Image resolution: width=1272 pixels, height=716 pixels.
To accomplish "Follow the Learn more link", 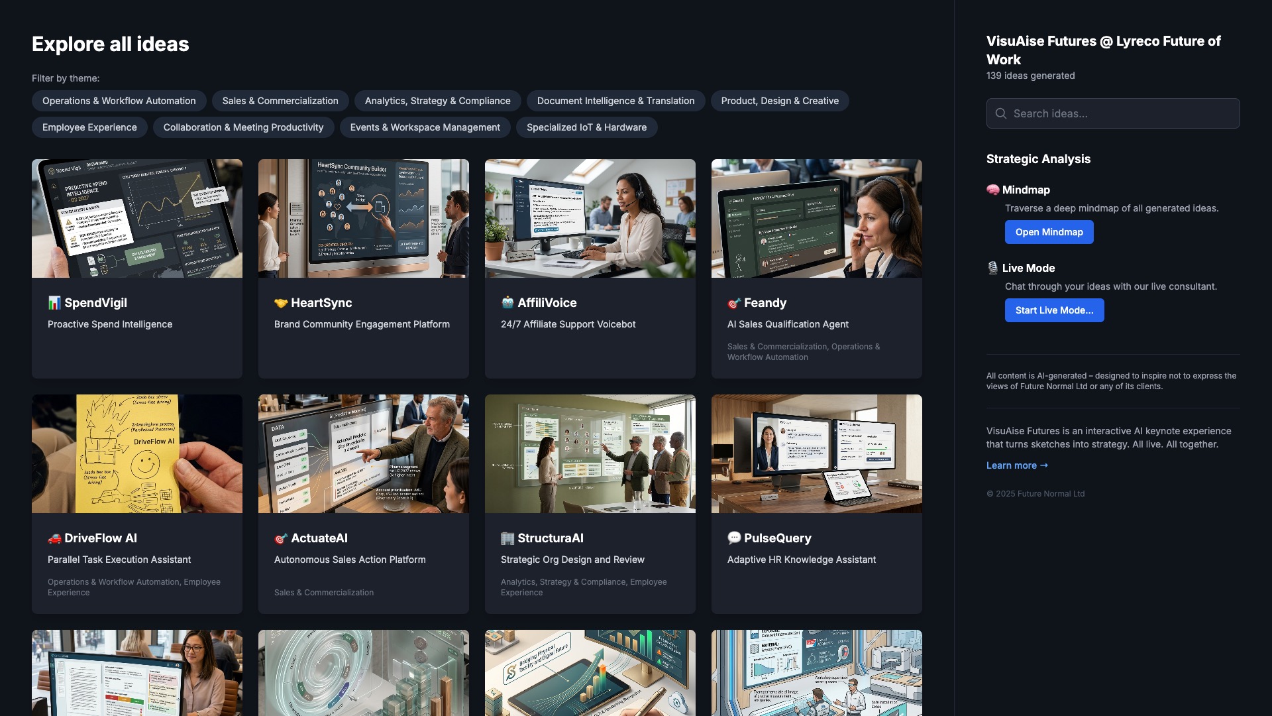I will [x=1018, y=465].
